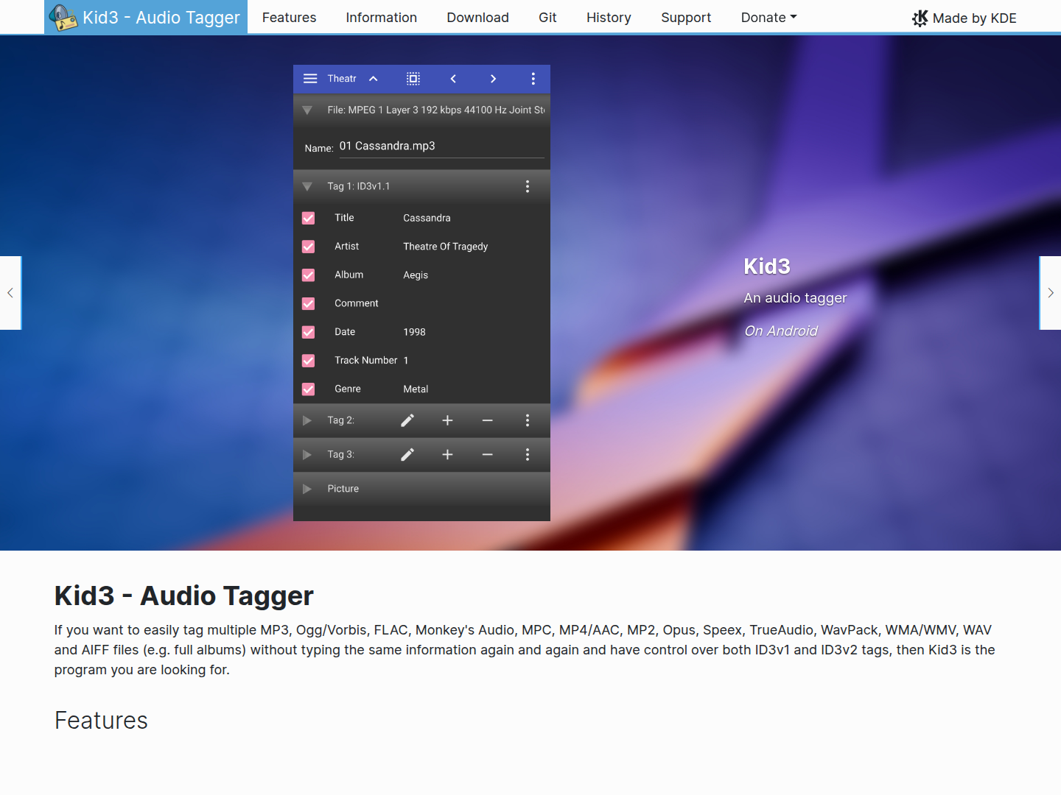The width and height of the screenshot is (1061, 795).
Task: Click the On Android caption text
Action: point(781,331)
